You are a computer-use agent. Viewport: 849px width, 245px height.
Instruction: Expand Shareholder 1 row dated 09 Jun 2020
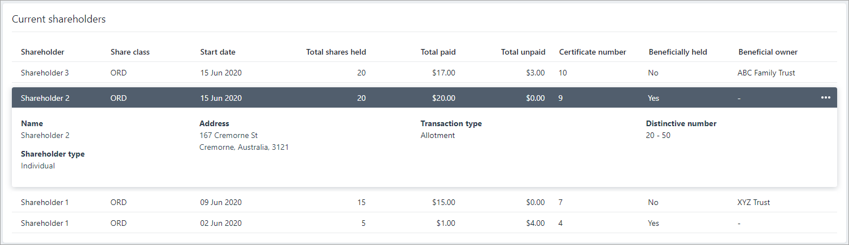click(x=45, y=202)
